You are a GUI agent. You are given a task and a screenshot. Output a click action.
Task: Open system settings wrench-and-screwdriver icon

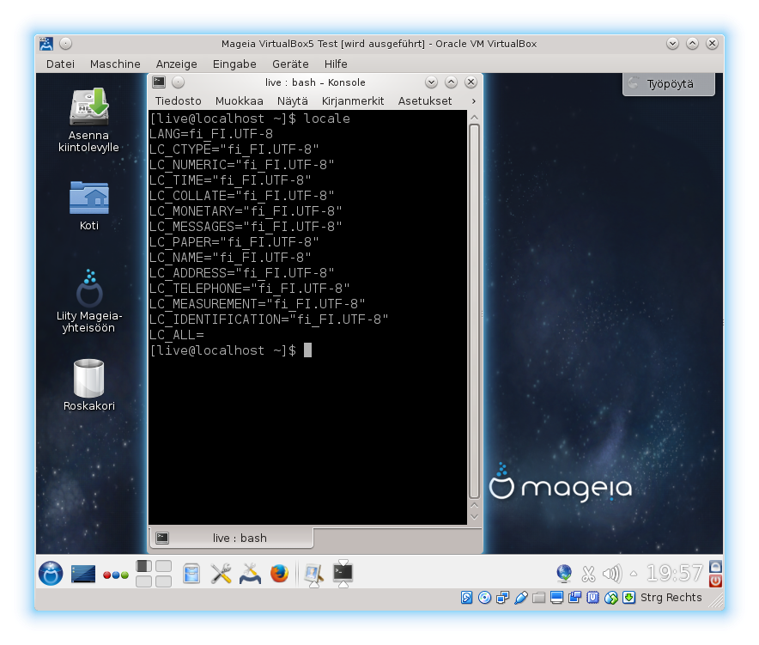click(x=221, y=574)
